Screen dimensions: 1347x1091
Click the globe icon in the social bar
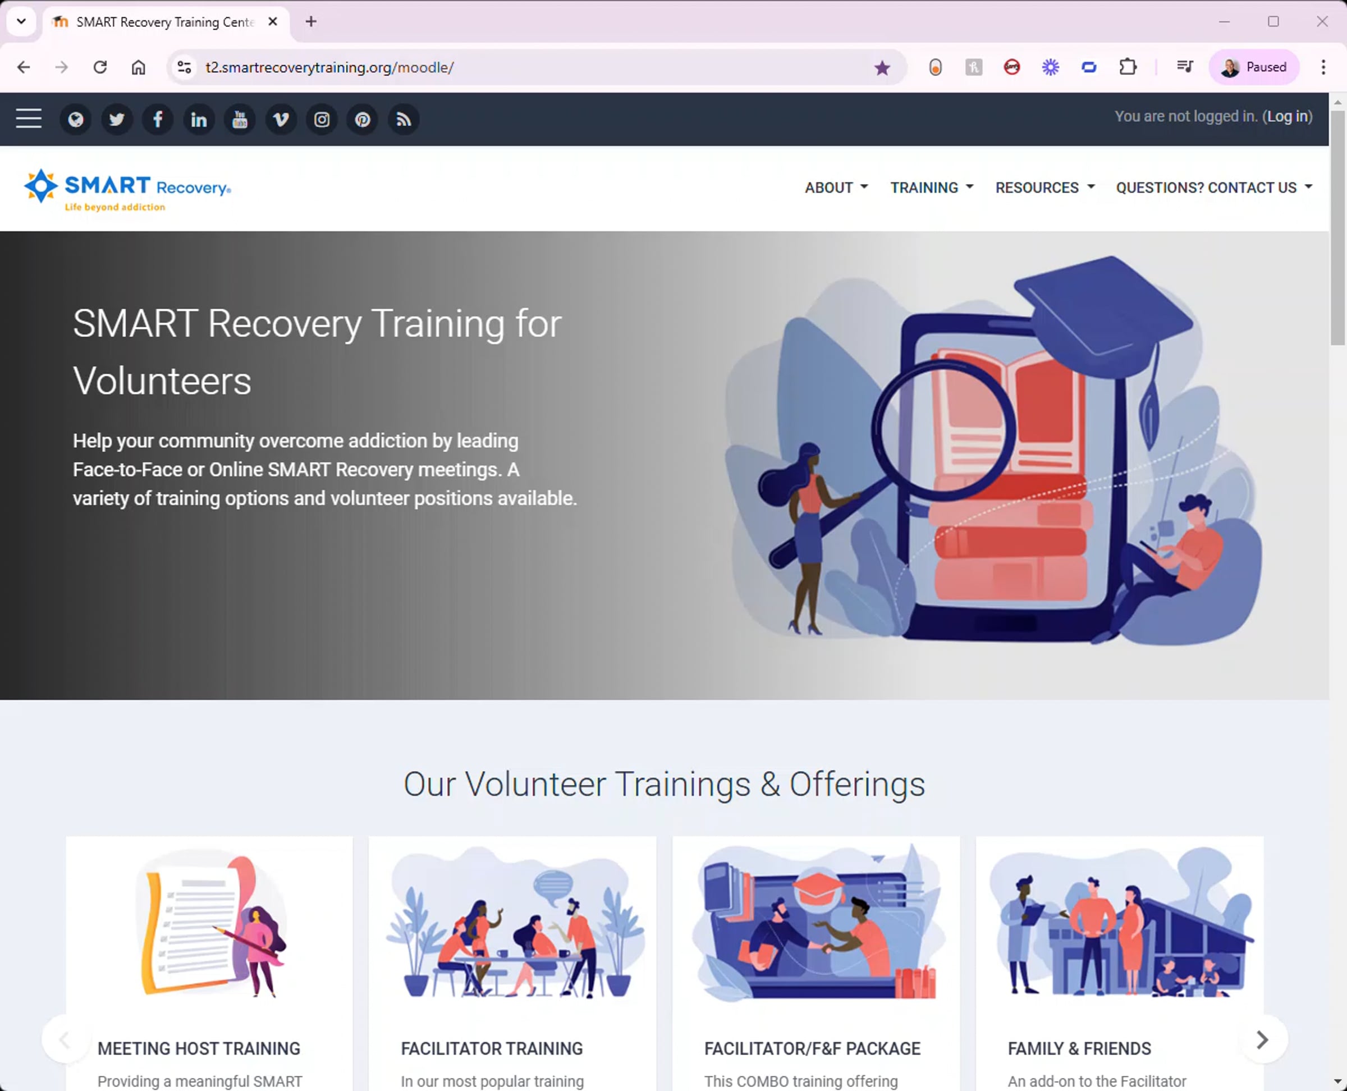[x=75, y=120]
